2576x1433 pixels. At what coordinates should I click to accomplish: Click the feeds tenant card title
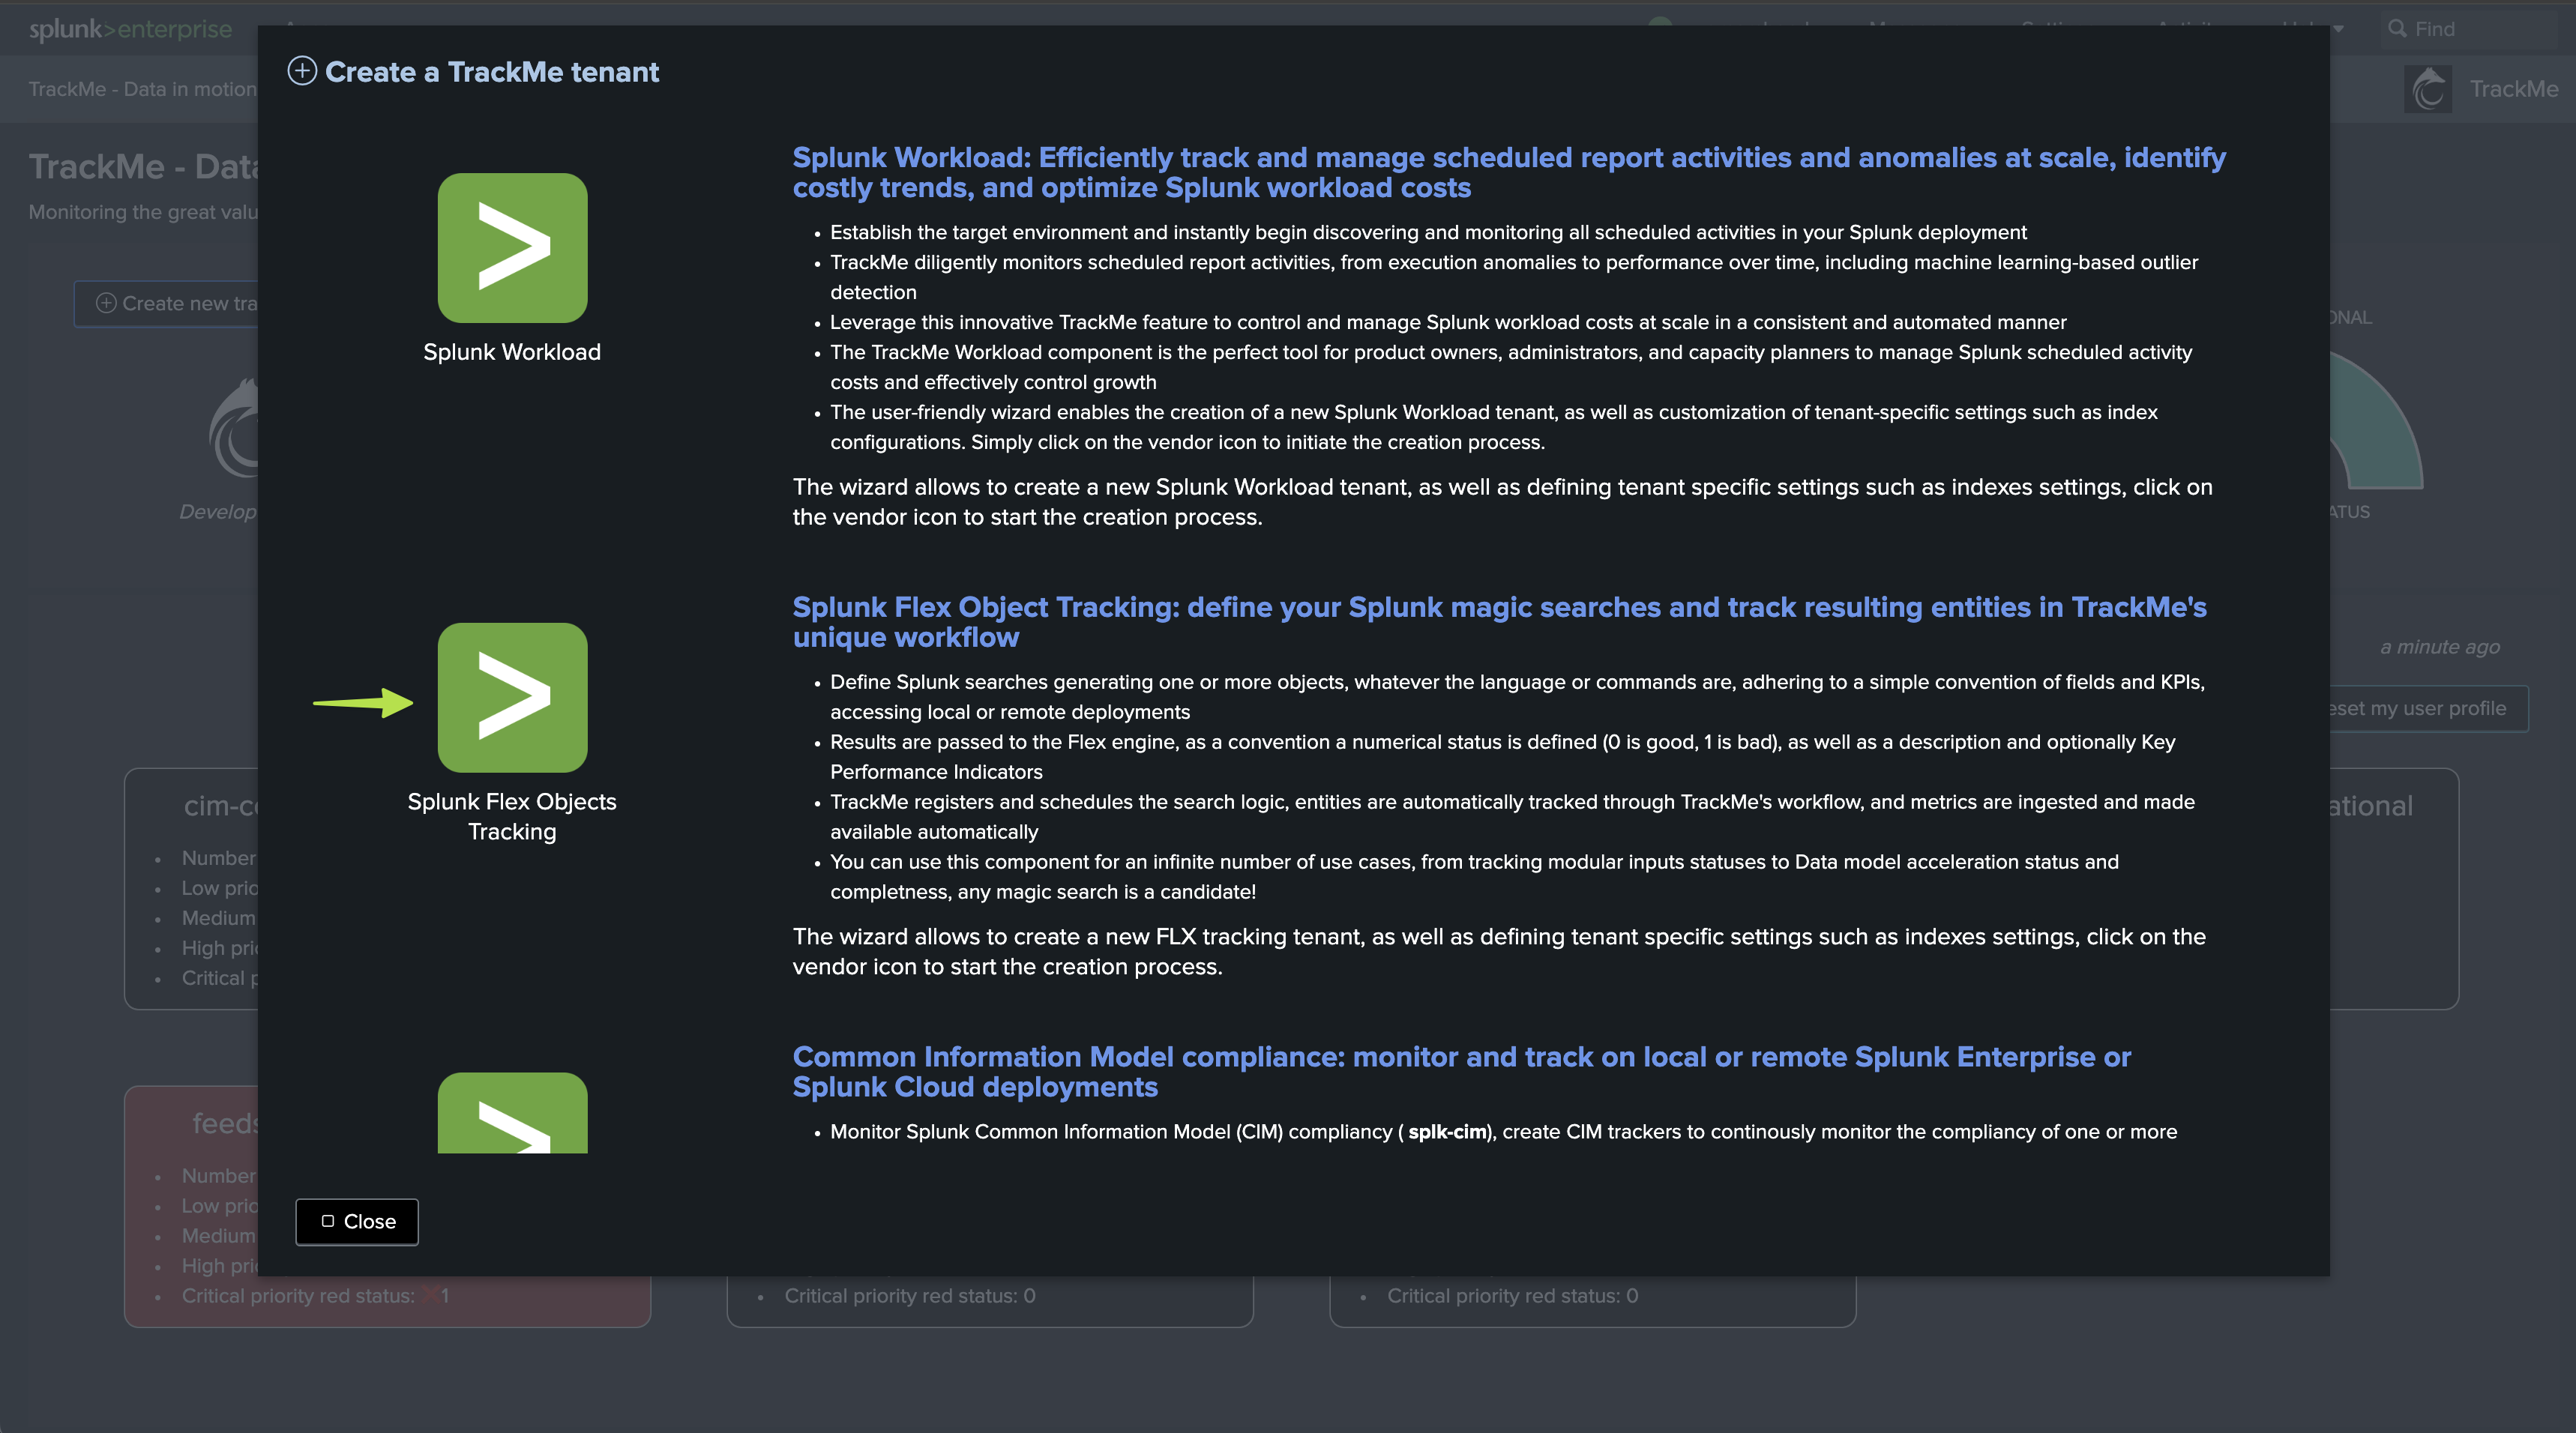click(226, 1123)
